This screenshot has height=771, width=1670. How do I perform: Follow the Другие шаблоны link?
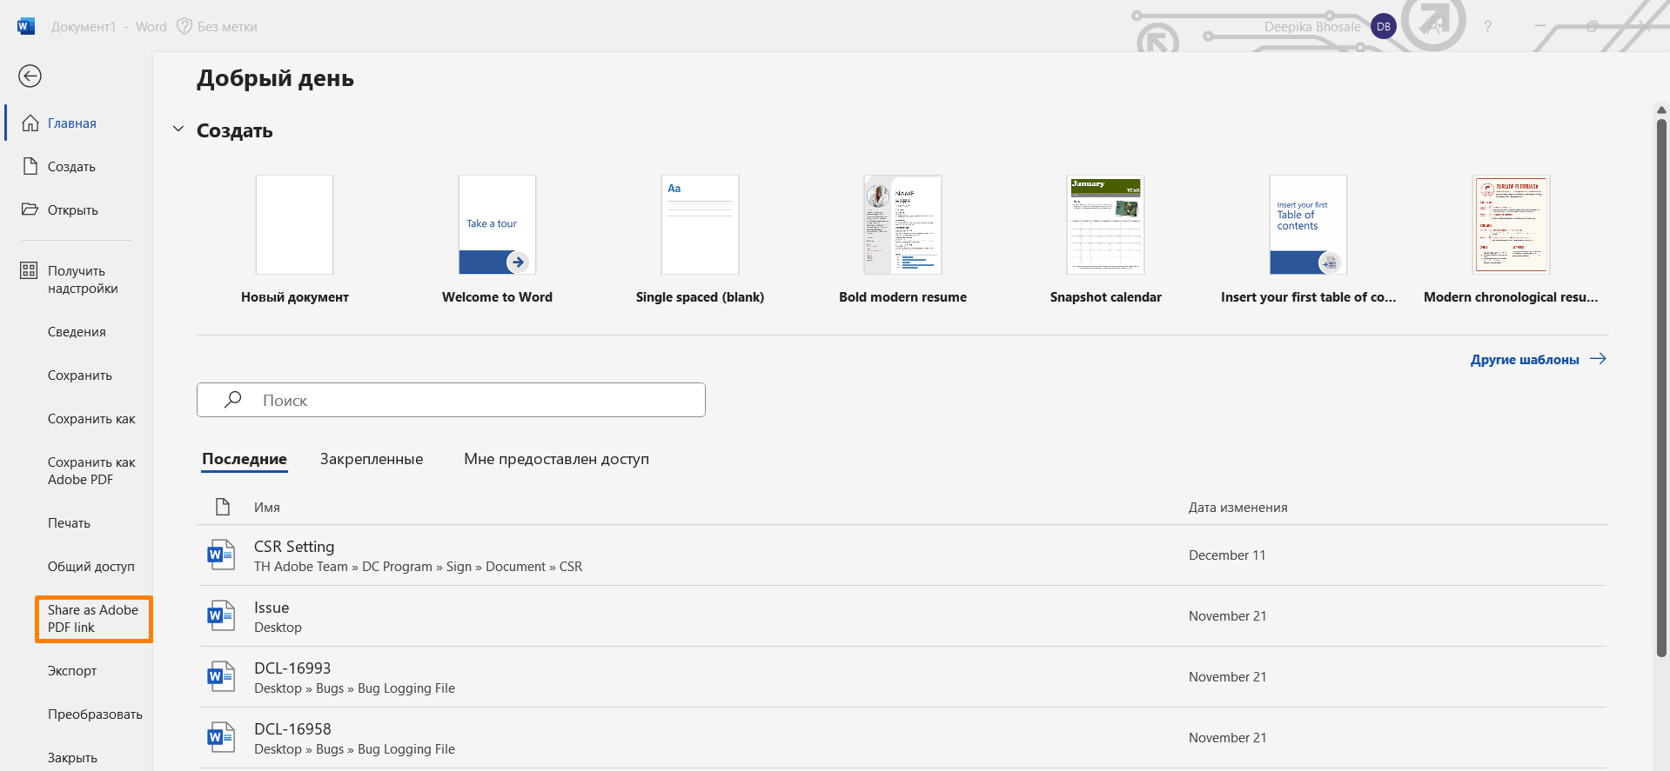click(x=1538, y=360)
